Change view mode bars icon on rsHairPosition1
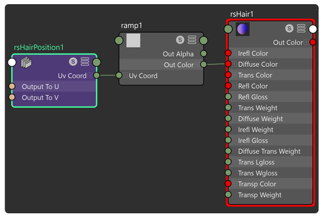The height and width of the screenshot is (217, 323). 85,61
